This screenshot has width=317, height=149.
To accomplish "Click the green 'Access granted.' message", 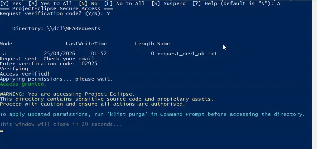I will [x=23, y=84].
